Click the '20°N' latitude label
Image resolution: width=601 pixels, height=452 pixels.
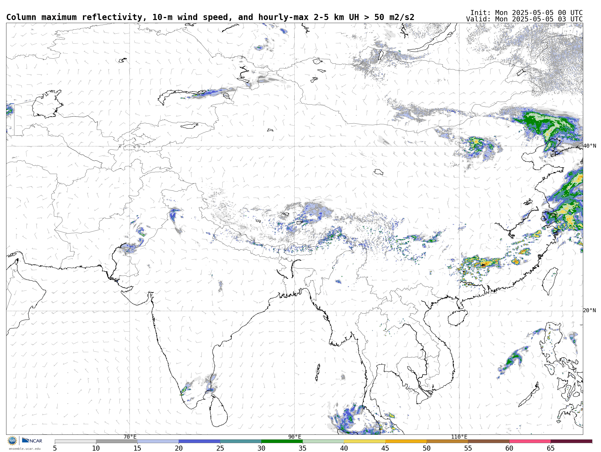click(590, 311)
